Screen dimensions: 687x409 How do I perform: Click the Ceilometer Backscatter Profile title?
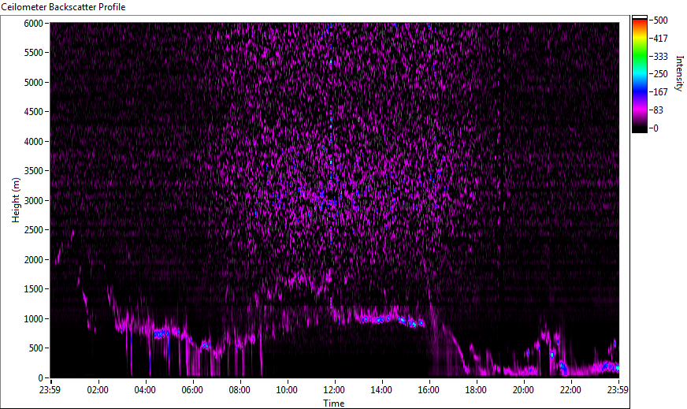(63, 7)
